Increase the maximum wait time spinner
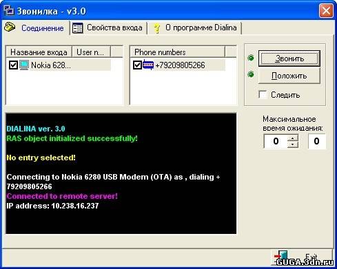 (292, 138)
